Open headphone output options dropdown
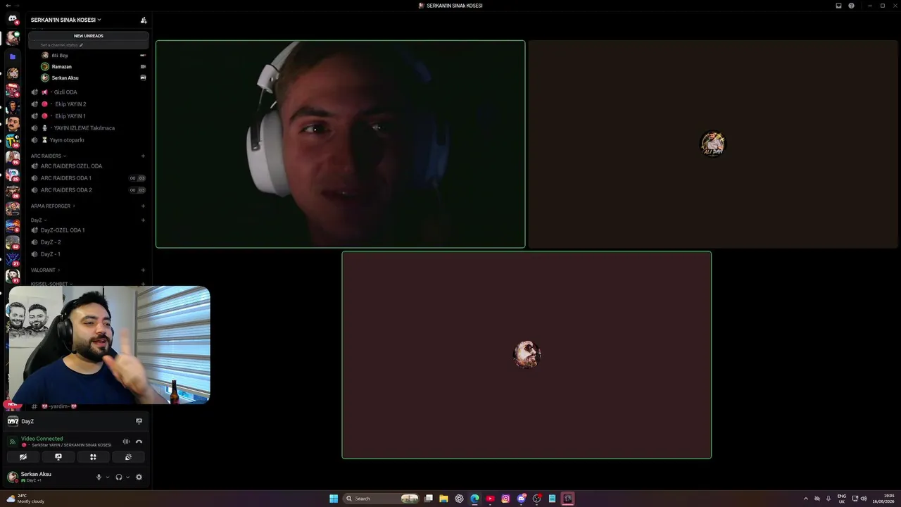 (127, 477)
